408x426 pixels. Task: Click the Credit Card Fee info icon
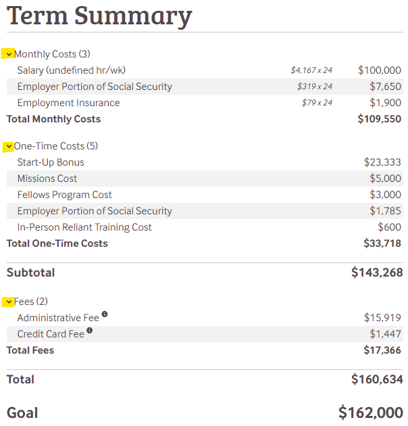89,331
